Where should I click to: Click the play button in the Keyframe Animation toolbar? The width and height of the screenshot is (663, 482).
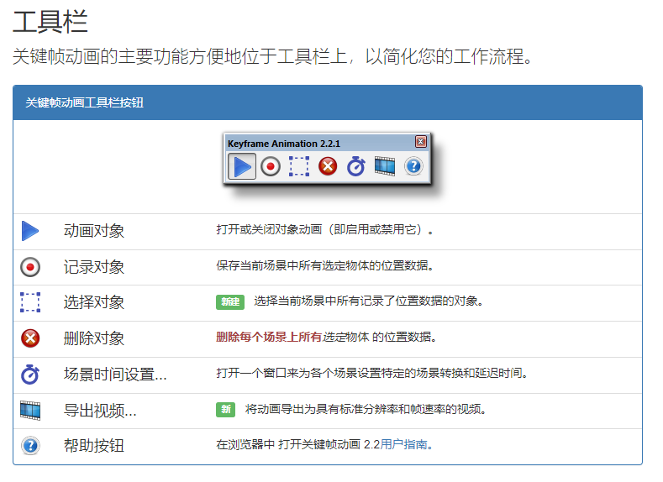coord(242,166)
